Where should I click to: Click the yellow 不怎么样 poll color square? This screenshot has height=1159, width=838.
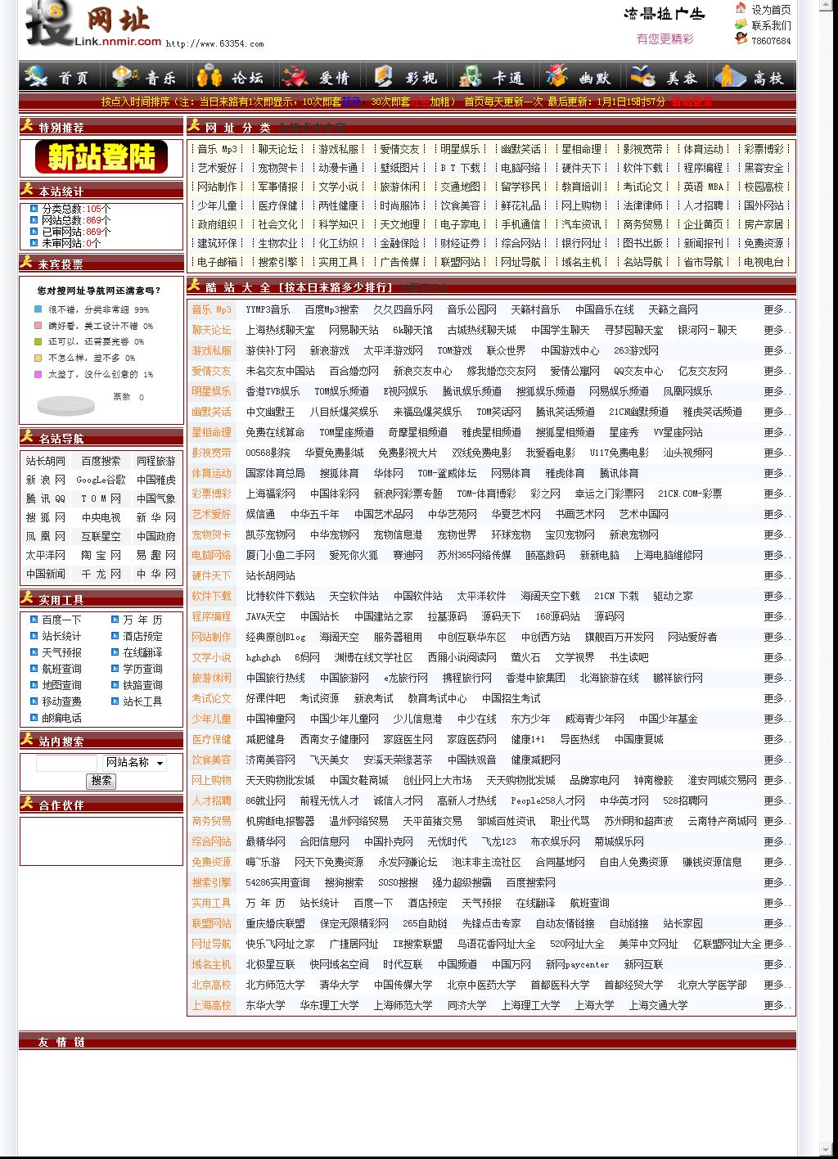(x=38, y=358)
